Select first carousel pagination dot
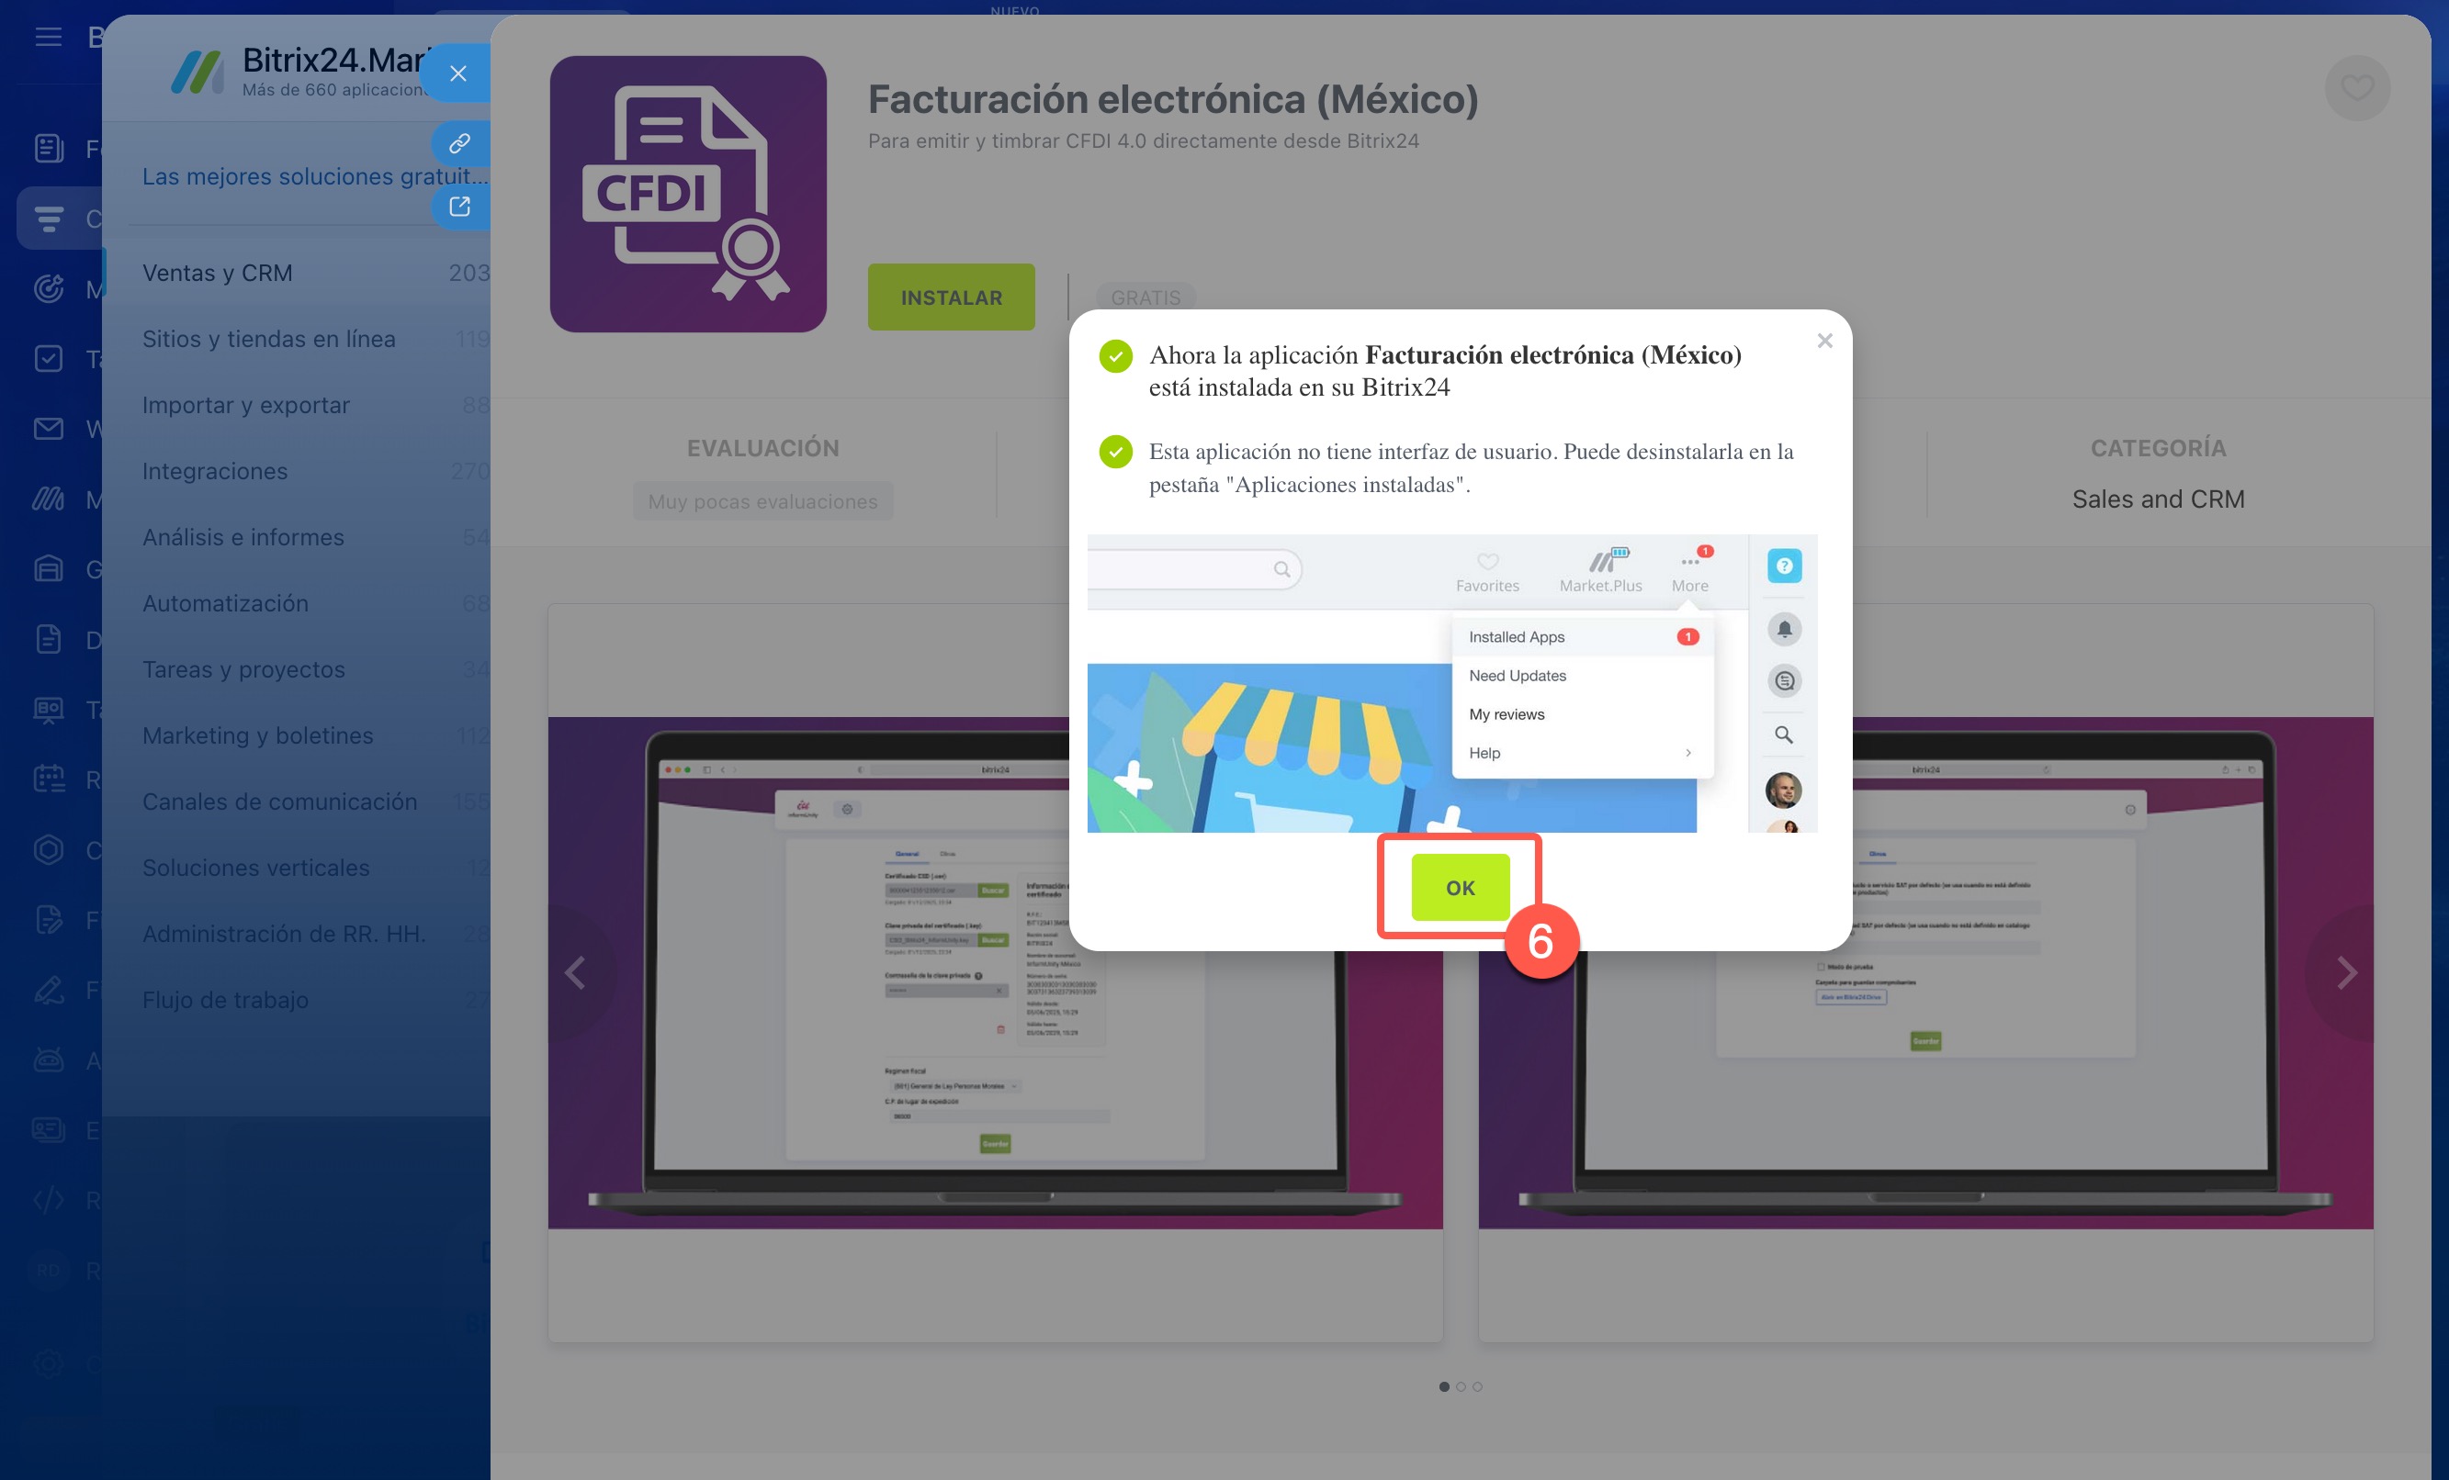This screenshot has width=2449, height=1480. (1443, 1386)
